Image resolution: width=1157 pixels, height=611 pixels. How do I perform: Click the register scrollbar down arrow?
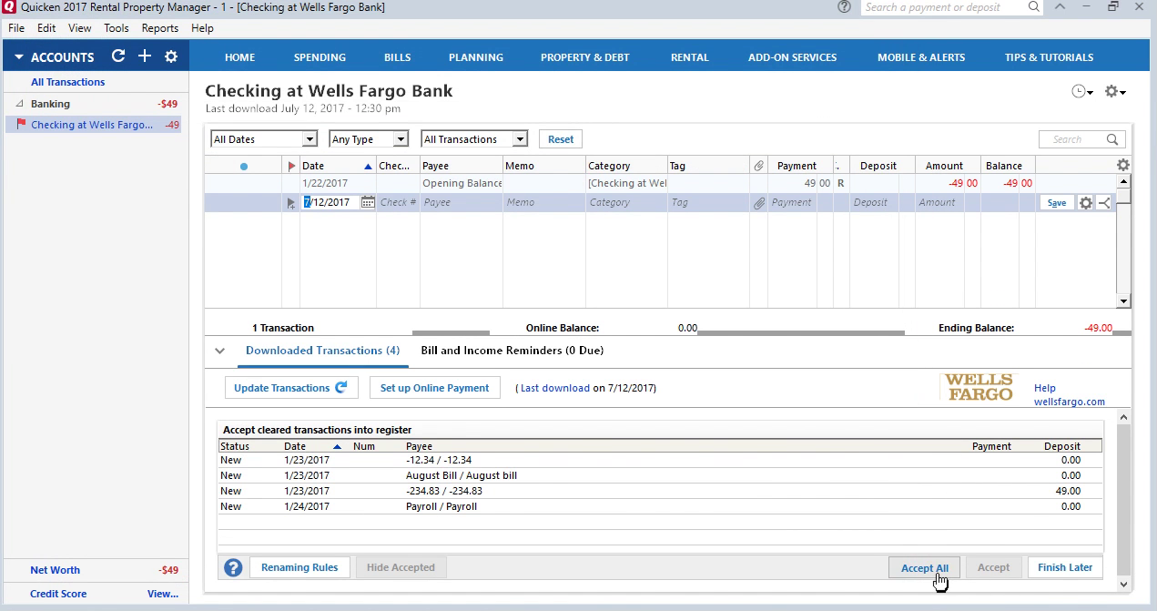[1123, 301]
